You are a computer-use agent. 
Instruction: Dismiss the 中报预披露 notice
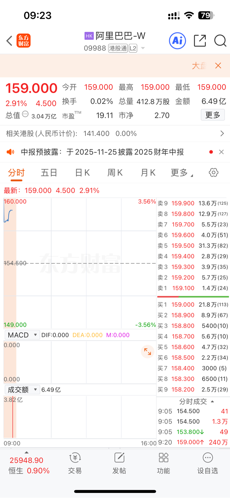(221, 152)
